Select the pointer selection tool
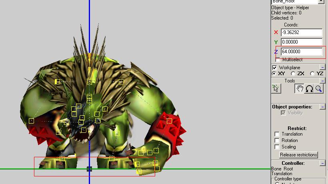 (276, 89)
